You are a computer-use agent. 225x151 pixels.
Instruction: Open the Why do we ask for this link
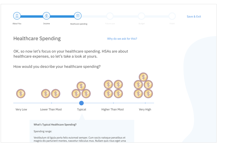pyautogui.click(x=122, y=39)
